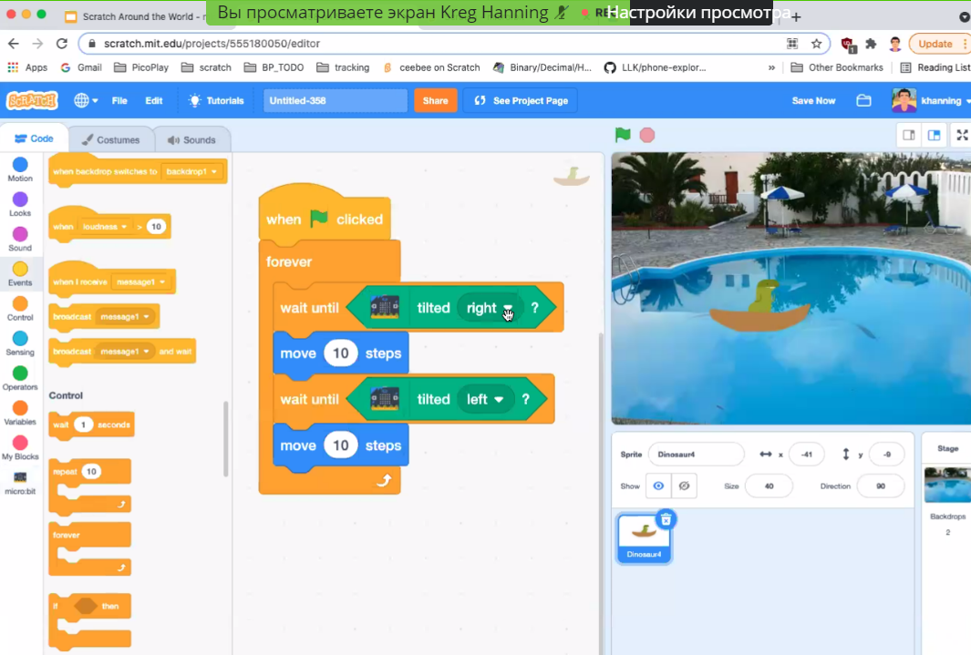Show more bookmarks with chevron
Viewport: 971px width, 655px height.
point(771,67)
